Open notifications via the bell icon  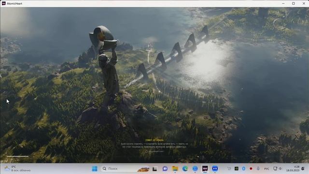(x=303, y=169)
